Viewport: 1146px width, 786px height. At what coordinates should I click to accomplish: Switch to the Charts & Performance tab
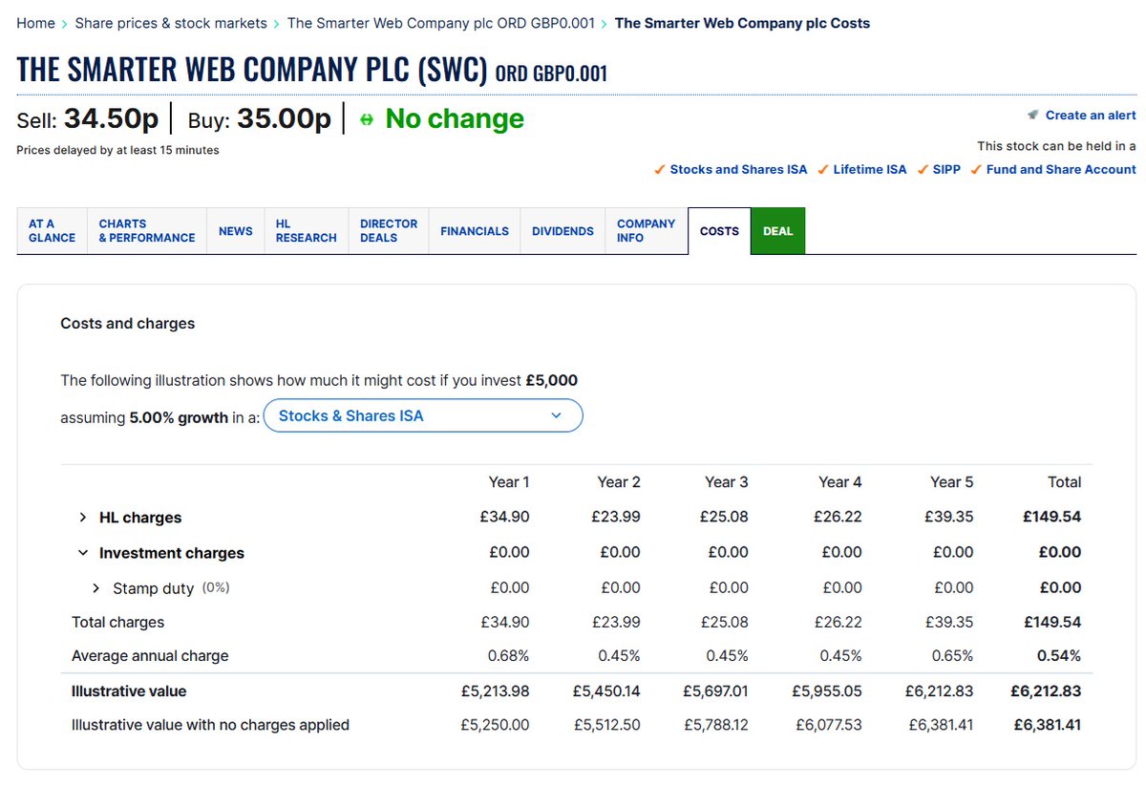coord(147,231)
